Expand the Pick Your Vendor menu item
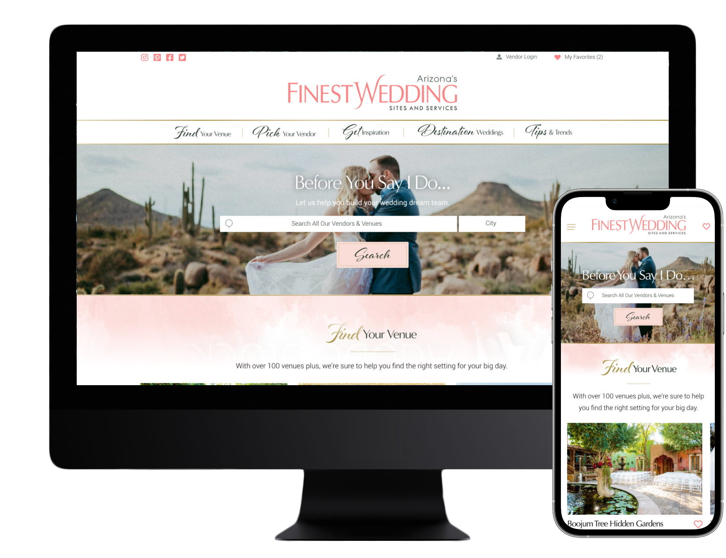The image size is (726, 558). click(284, 131)
